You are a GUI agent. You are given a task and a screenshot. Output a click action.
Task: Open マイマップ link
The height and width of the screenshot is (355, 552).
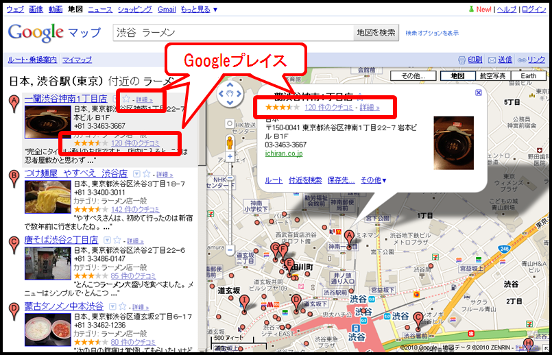(x=77, y=60)
